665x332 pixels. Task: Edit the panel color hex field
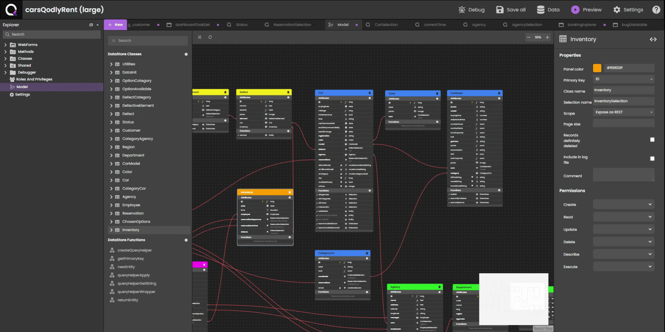click(629, 68)
